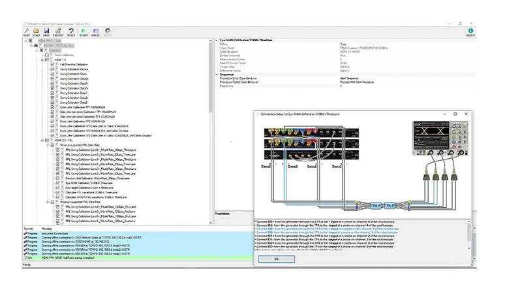Viewport: 522px width, 294px height.
Task: Open the ABOUT info icon at top right
Action: coord(470,31)
